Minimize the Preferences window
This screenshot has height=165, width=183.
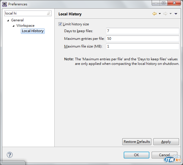156,3
